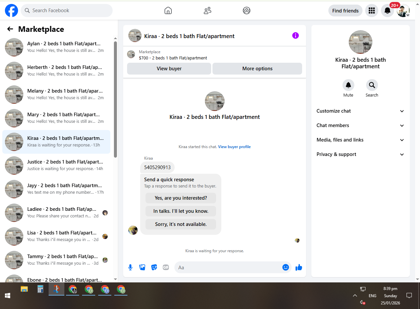This screenshot has height=309, width=420.
Task: Click Kiraa's large listing photo in right panel
Action: point(361,42)
